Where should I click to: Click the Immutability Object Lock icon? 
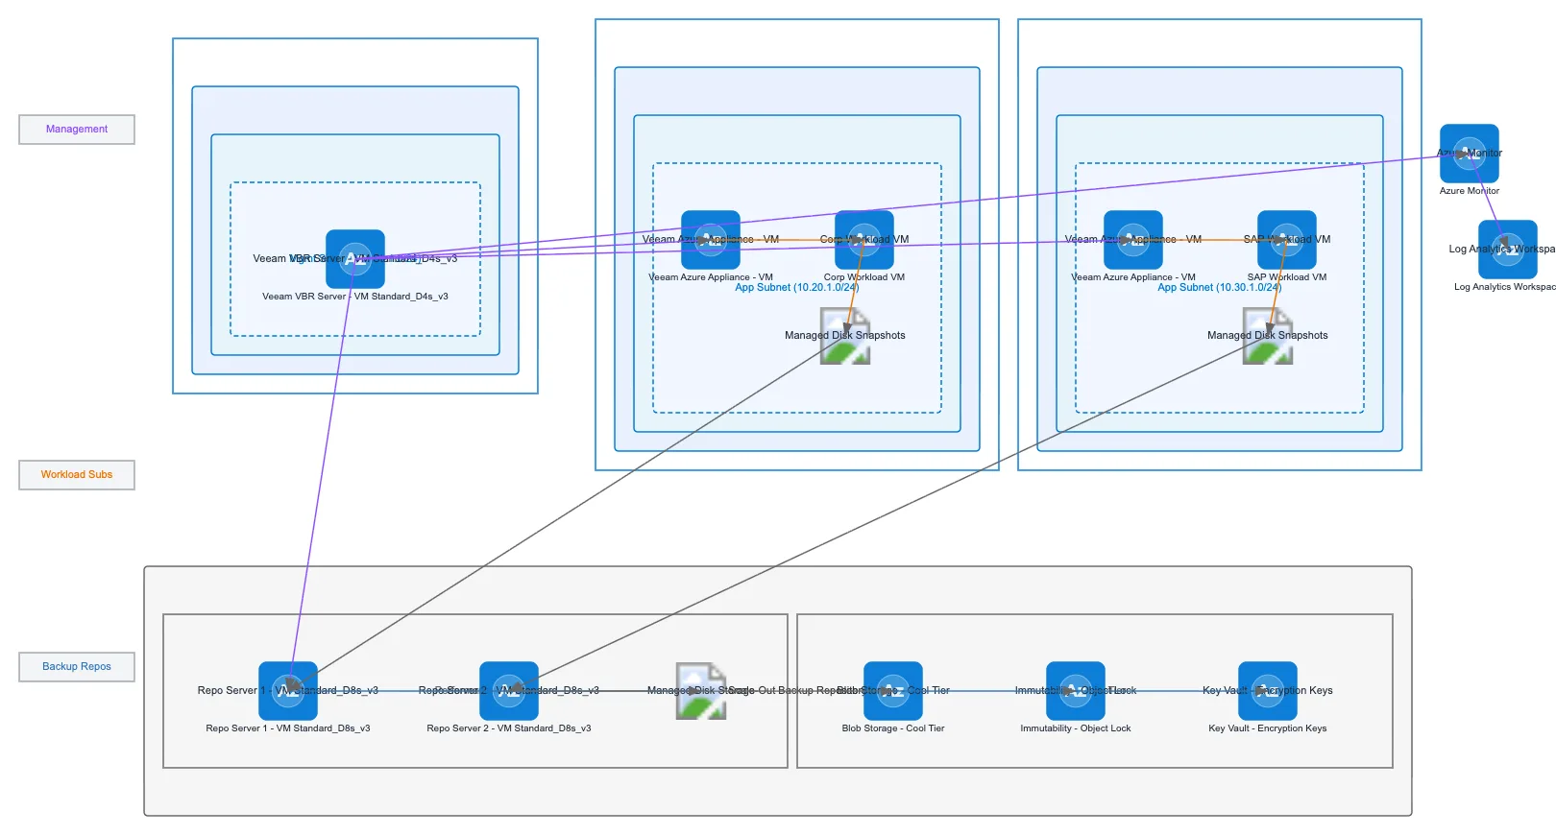pyautogui.click(x=1076, y=691)
